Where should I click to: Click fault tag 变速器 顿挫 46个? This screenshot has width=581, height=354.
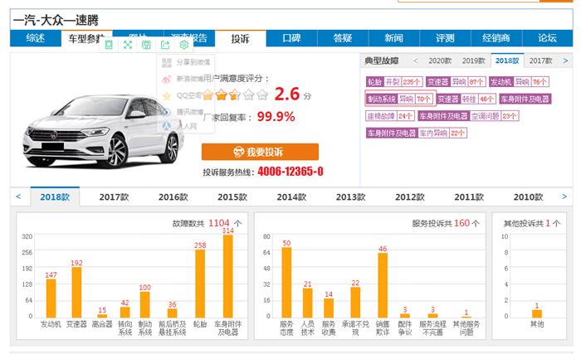[x=466, y=99]
